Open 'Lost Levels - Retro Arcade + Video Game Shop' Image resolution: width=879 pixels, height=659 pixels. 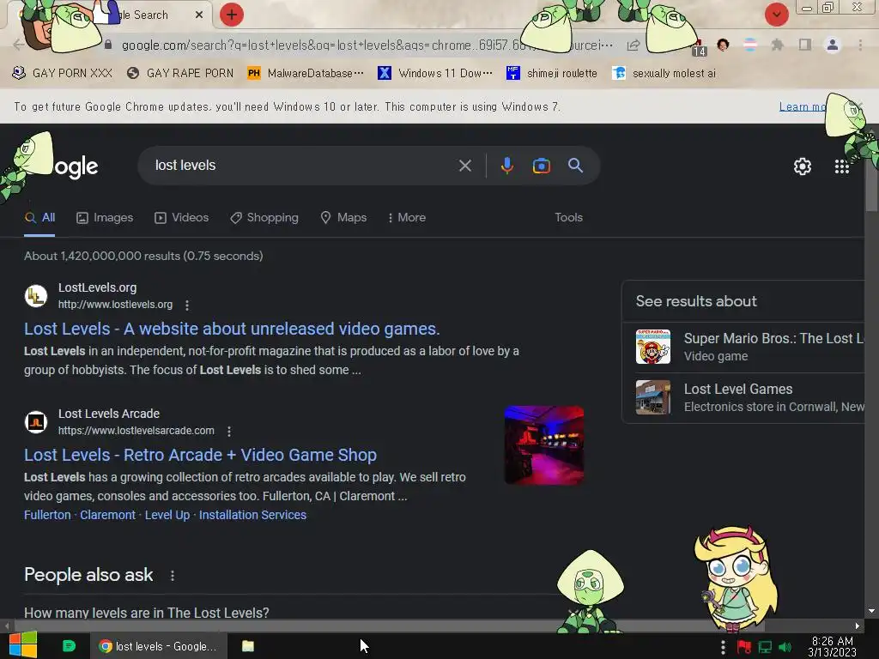coord(200,455)
